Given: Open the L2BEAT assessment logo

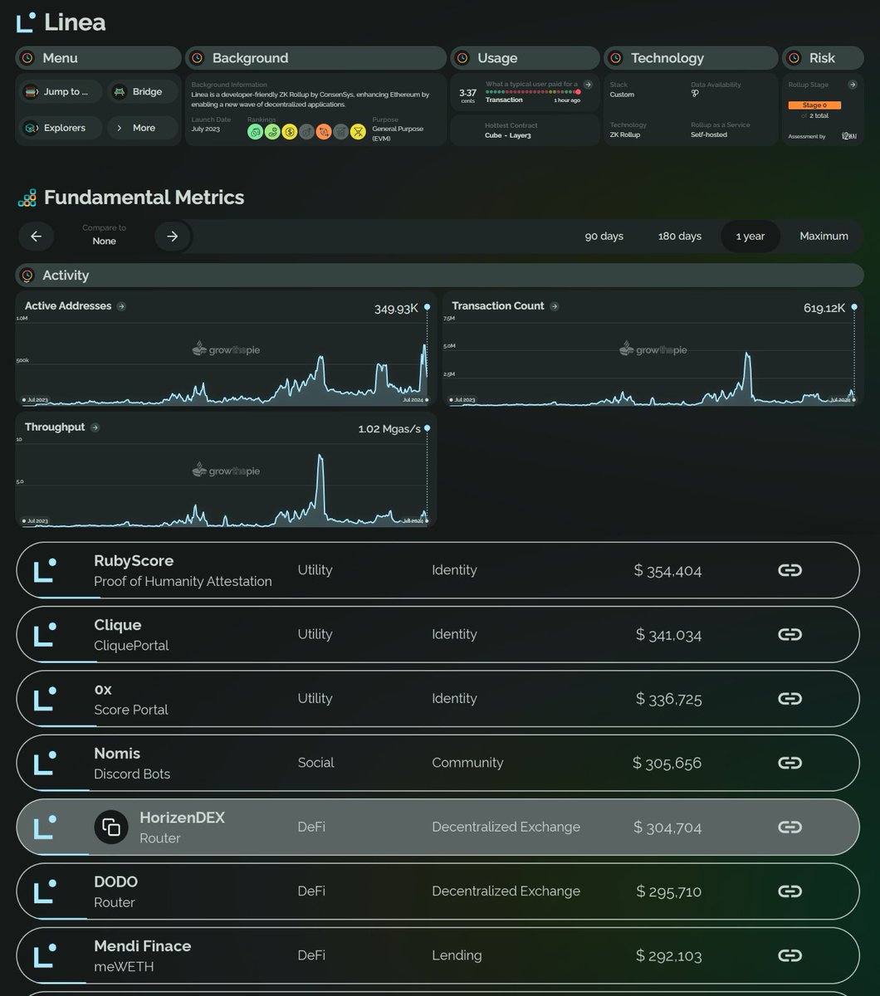Looking at the screenshot, I should click(848, 135).
